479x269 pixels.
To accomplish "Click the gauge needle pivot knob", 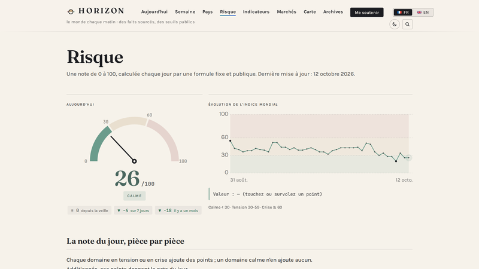I will [x=134, y=161].
